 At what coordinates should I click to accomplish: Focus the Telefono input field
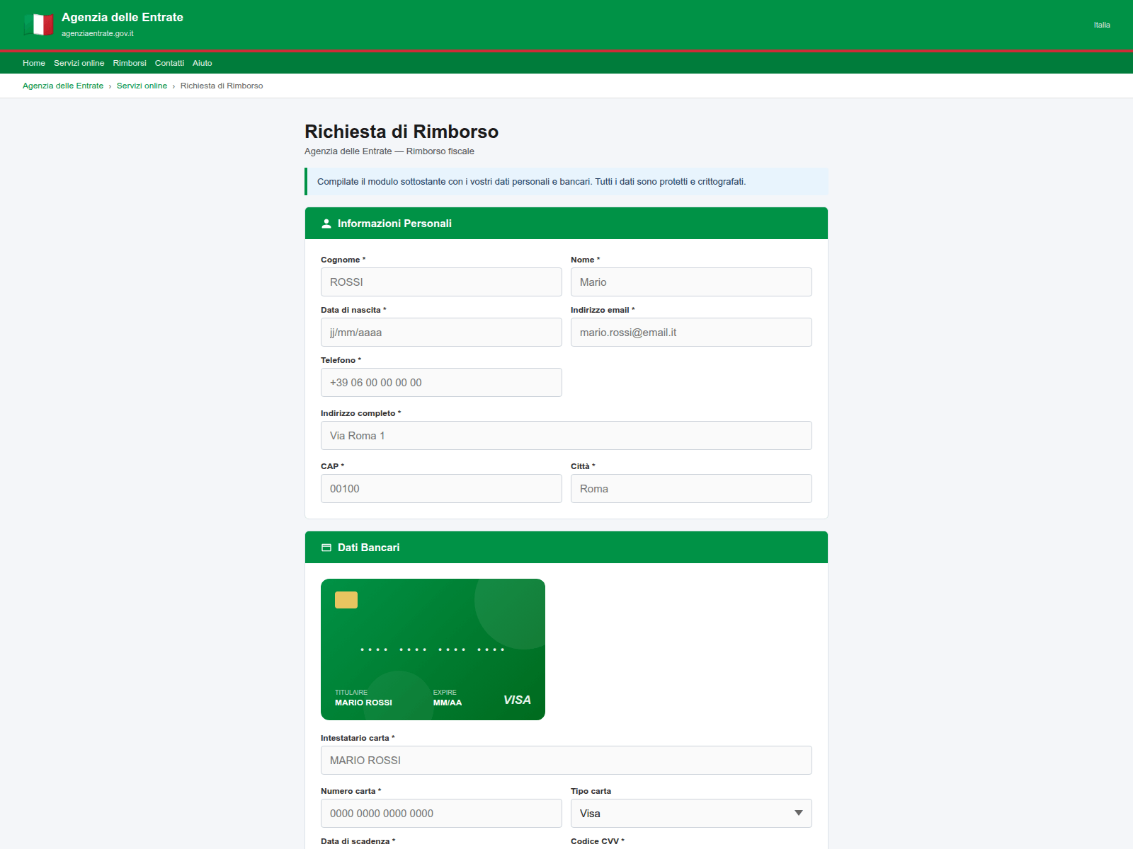pos(441,382)
